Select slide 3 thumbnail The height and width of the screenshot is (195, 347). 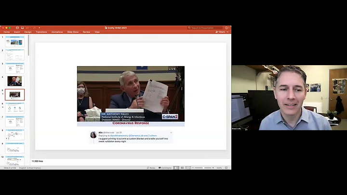pos(15,68)
